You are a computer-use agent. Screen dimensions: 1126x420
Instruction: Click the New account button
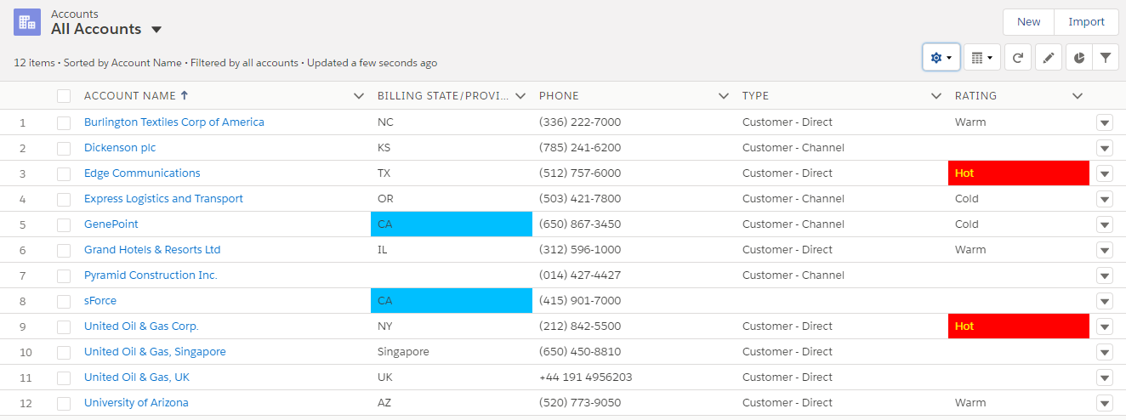(x=1028, y=22)
